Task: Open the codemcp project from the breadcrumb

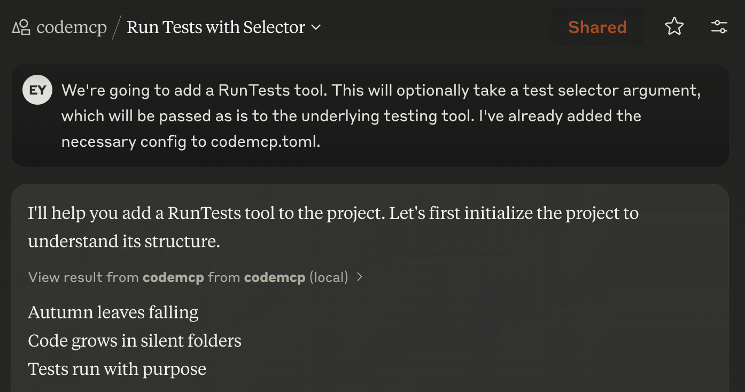Action: point(71,27)
